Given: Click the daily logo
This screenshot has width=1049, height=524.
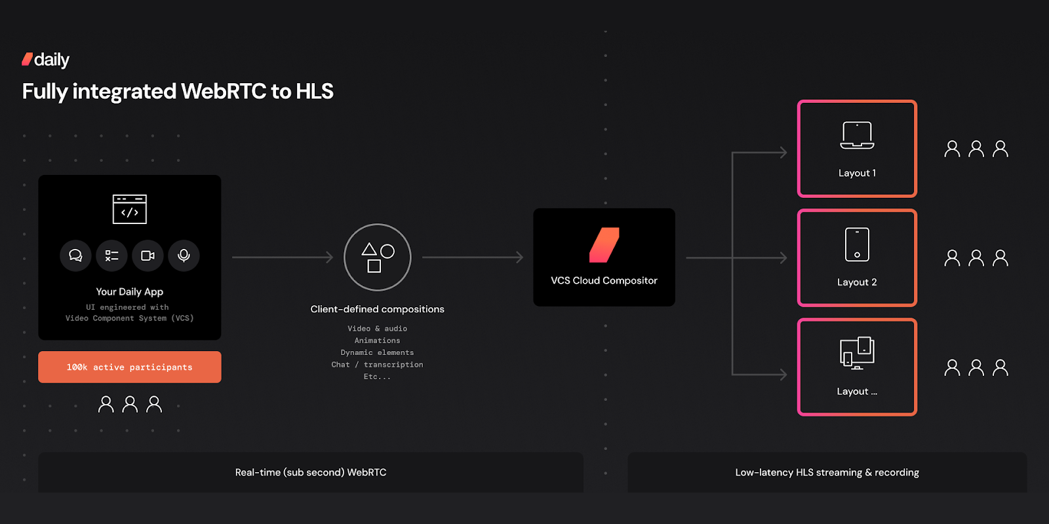Looking at the screenshot, I should [45, 60].
